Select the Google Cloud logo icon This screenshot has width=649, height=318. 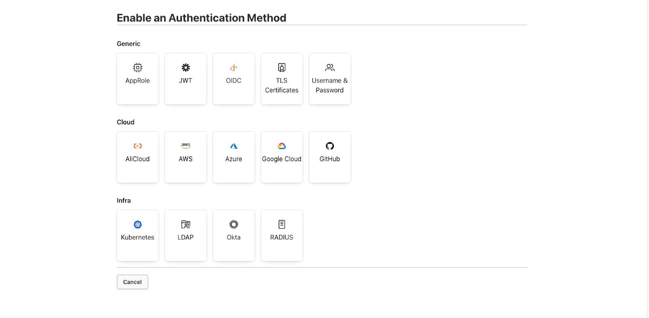coord(282,146)
